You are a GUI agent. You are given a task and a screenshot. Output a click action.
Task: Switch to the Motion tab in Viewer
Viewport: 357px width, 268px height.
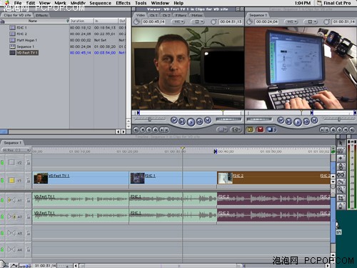197,15
